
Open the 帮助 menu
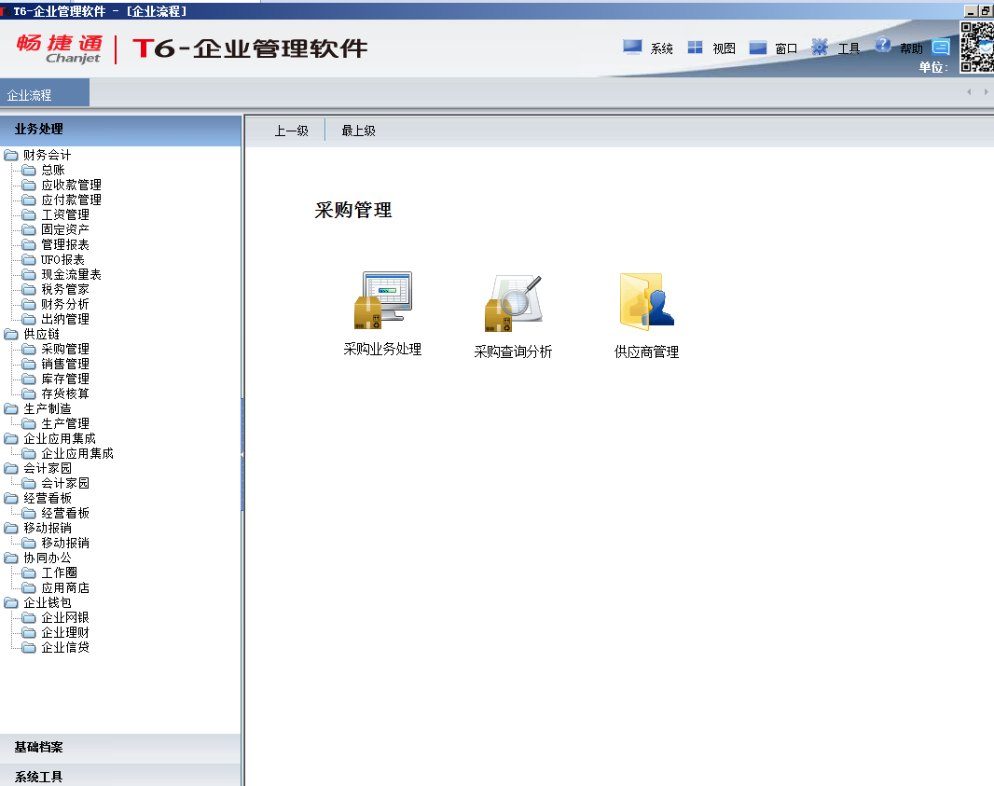point(898,48)
